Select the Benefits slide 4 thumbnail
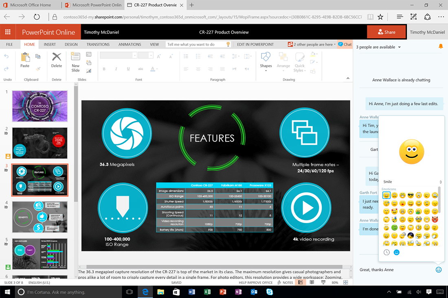 tap(40, 217)
